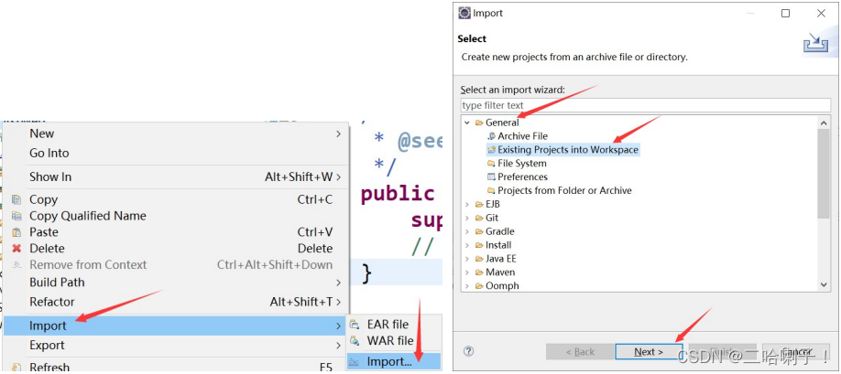Open the Import submenu entry
Image resolution: width=841 pixels, height=374 pixels.
[x=176, y=326]
